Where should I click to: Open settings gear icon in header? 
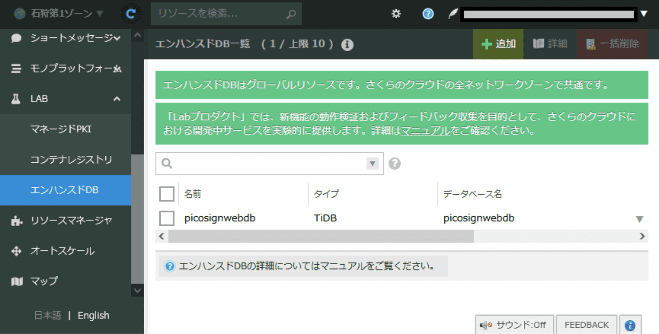396,14
